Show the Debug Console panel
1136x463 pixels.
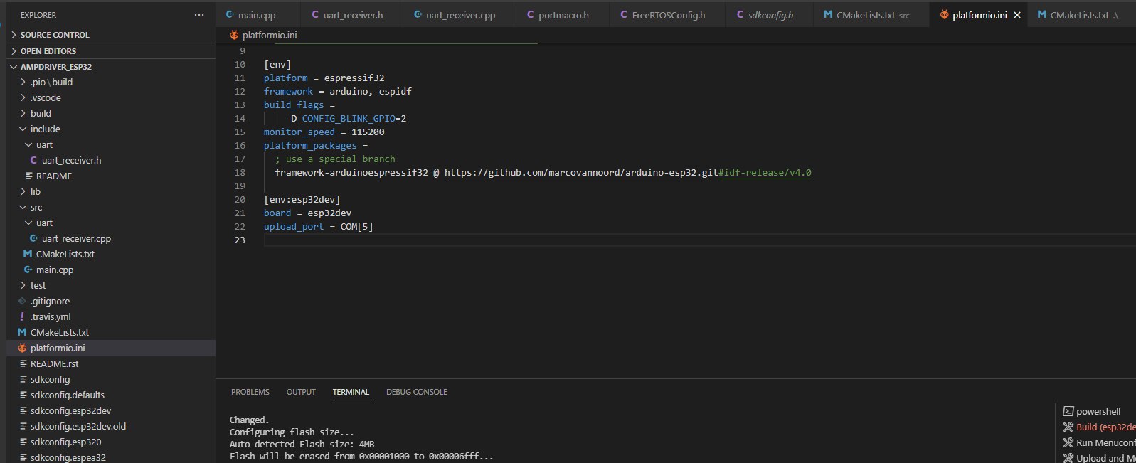pos(416,392)
